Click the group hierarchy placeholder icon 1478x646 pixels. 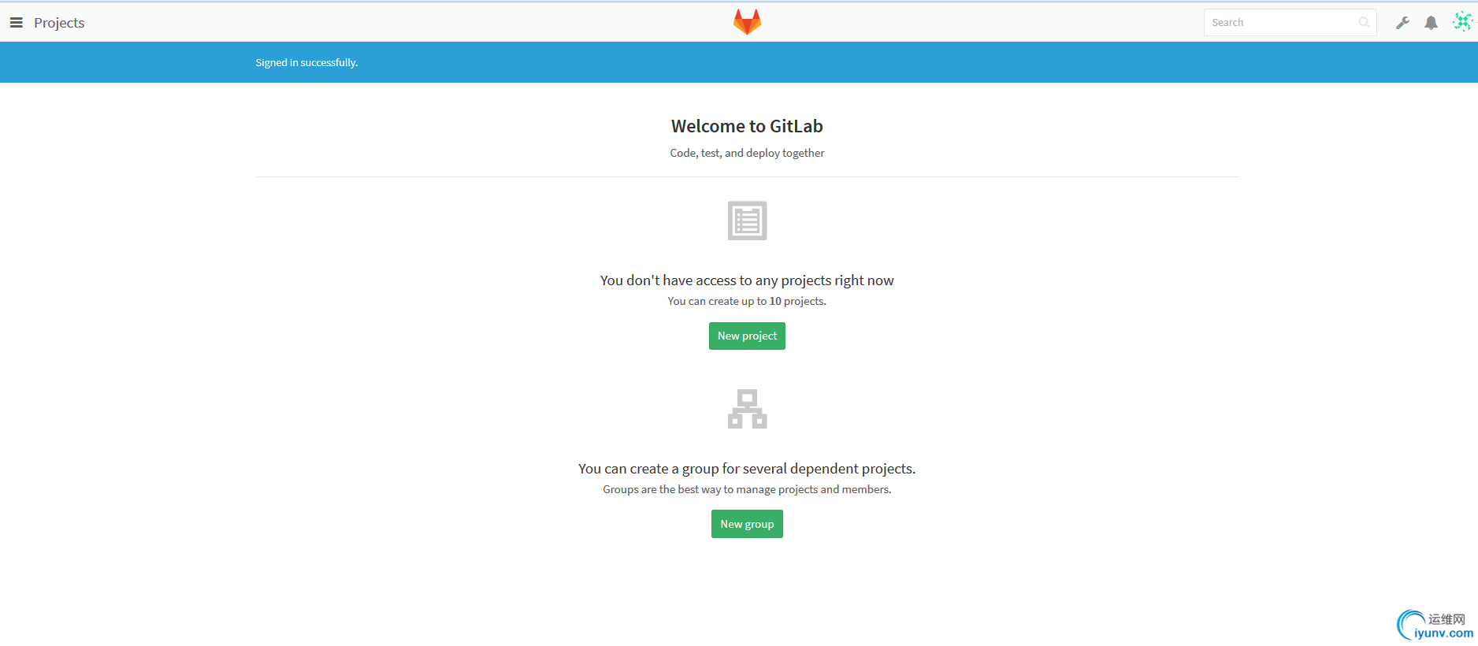(x=747, y=409)
